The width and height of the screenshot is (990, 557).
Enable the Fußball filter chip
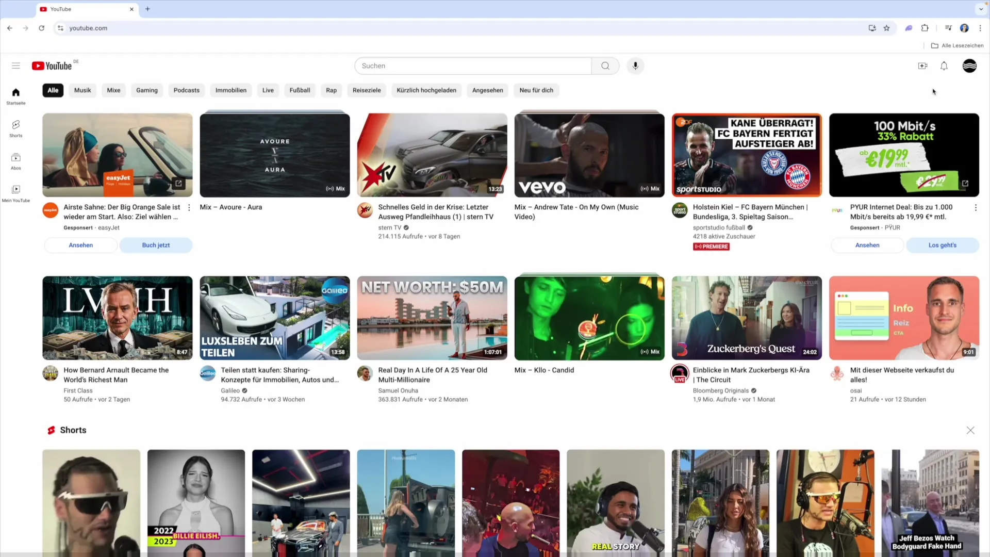(300, 90)
